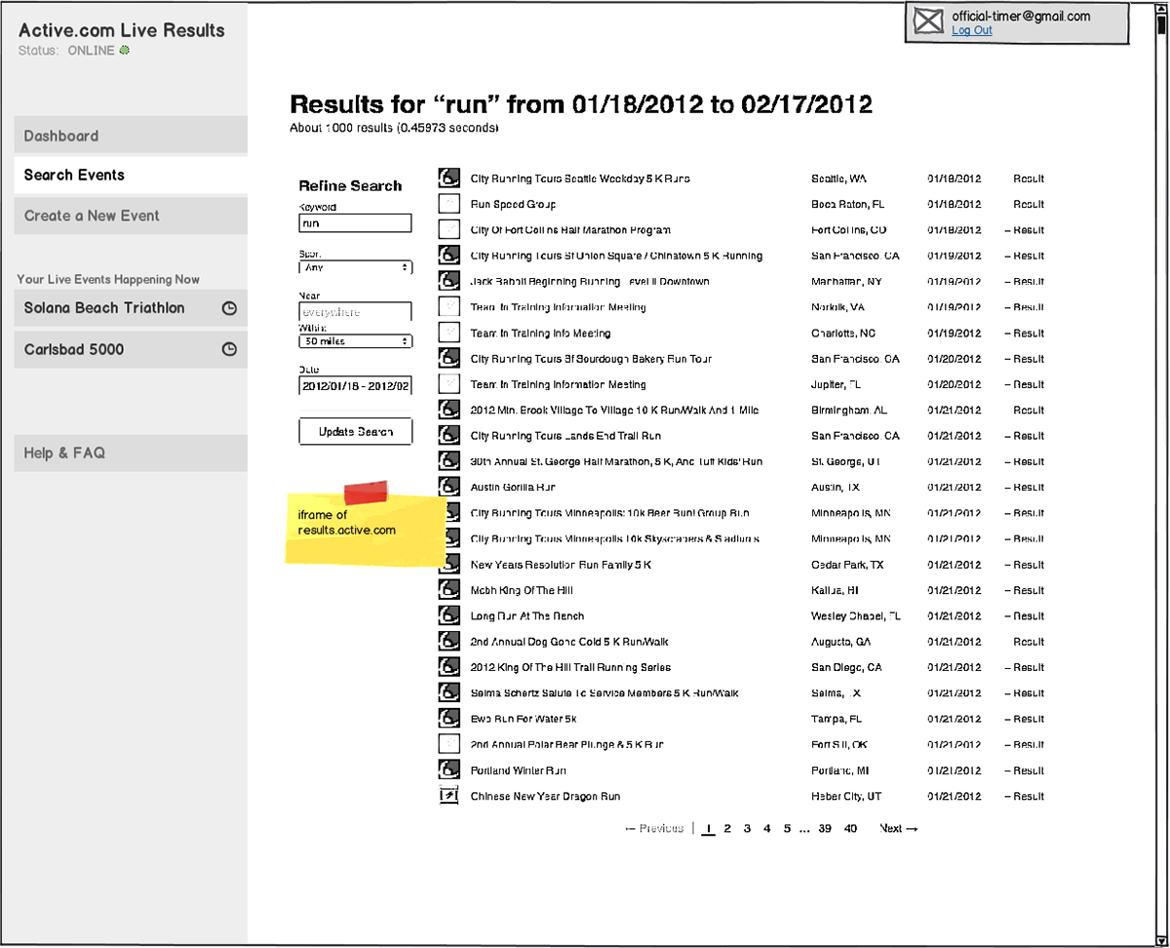Click the location text "Wesley Chapel, FL"
The height and width of the screenshot is (948, 1170).
(856, 615)
